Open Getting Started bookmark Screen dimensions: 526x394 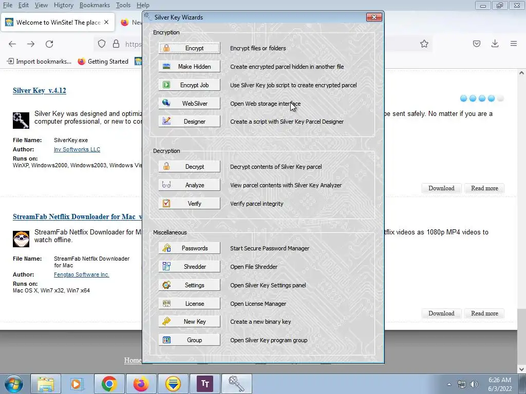tap(103, 62)
